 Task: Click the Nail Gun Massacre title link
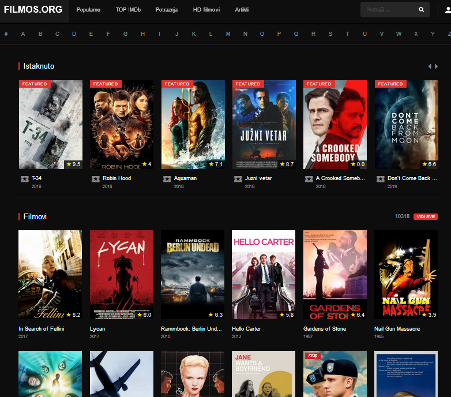(397, 328)
